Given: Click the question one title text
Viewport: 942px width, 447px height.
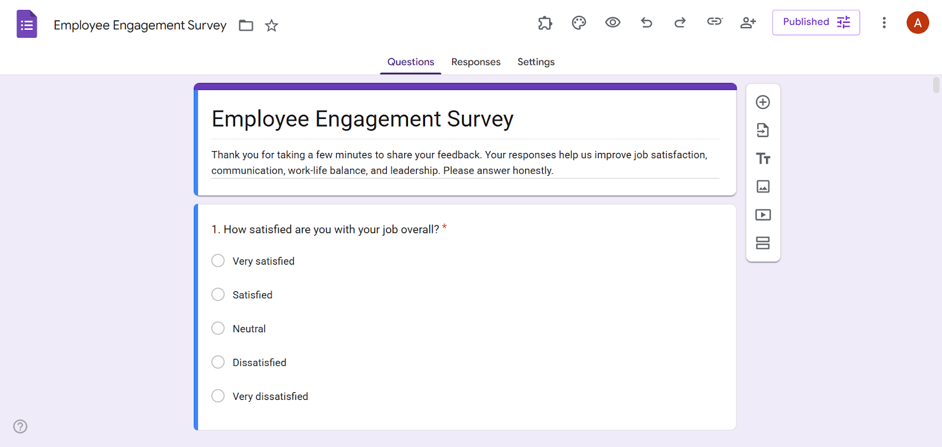Looking at the screenshot, I should [x=325, y=229].
